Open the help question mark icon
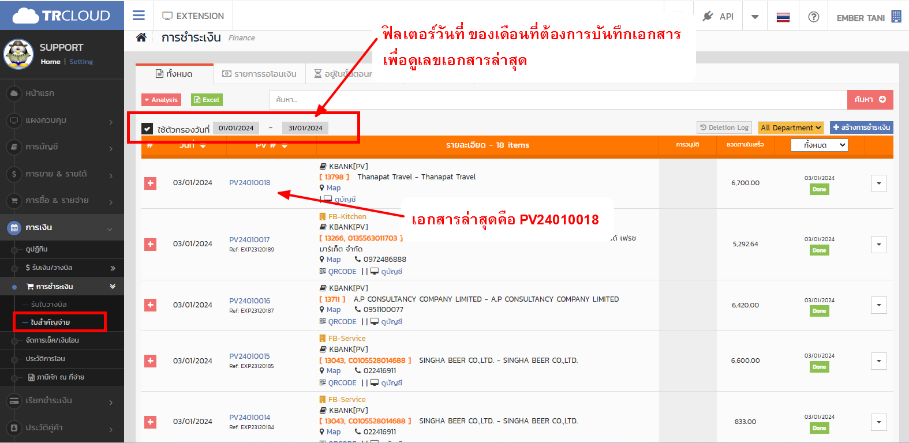 tap(814, 17)
